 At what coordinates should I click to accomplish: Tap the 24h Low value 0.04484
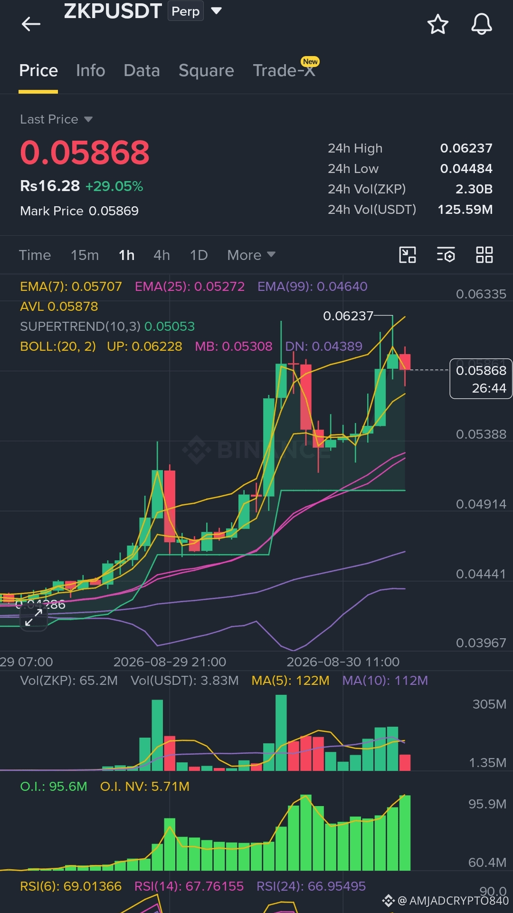(x=466, y=169)
